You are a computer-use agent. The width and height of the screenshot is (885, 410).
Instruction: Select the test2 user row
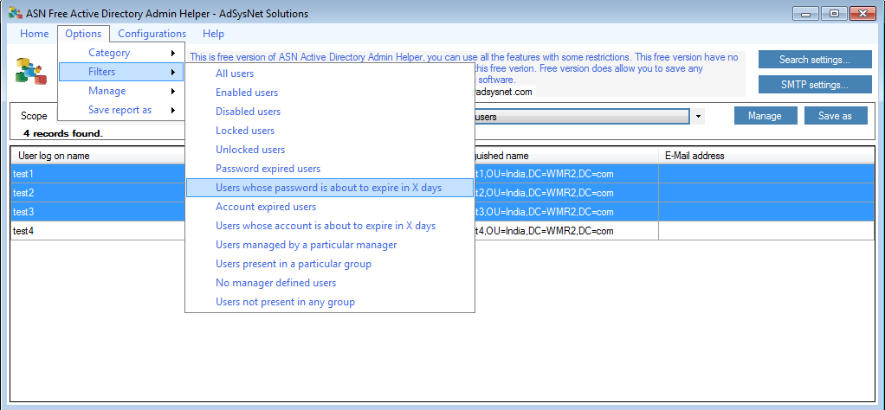pos(99,193)
